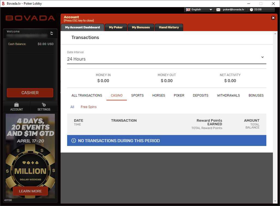
Task: Open Account via the briefcase icon
Action: pyautogui.click(x=16, y=105)
